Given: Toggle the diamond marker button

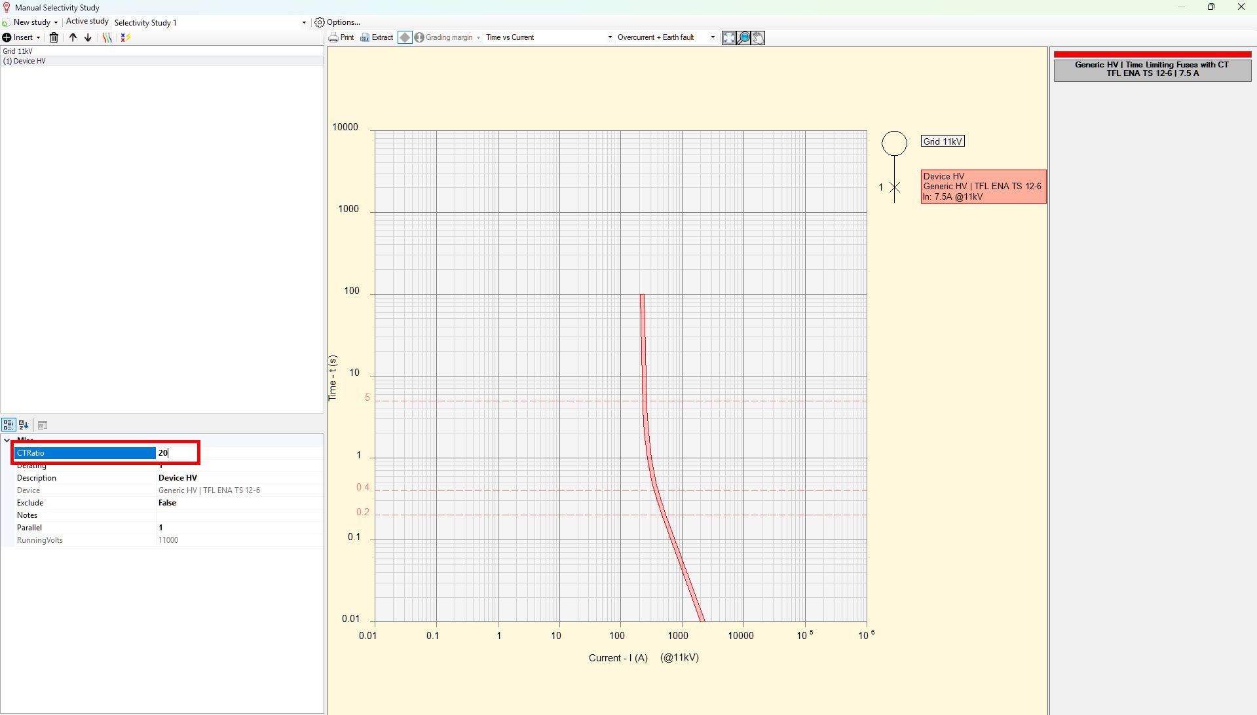Looking at the screenshot, I should click(405, 37).
